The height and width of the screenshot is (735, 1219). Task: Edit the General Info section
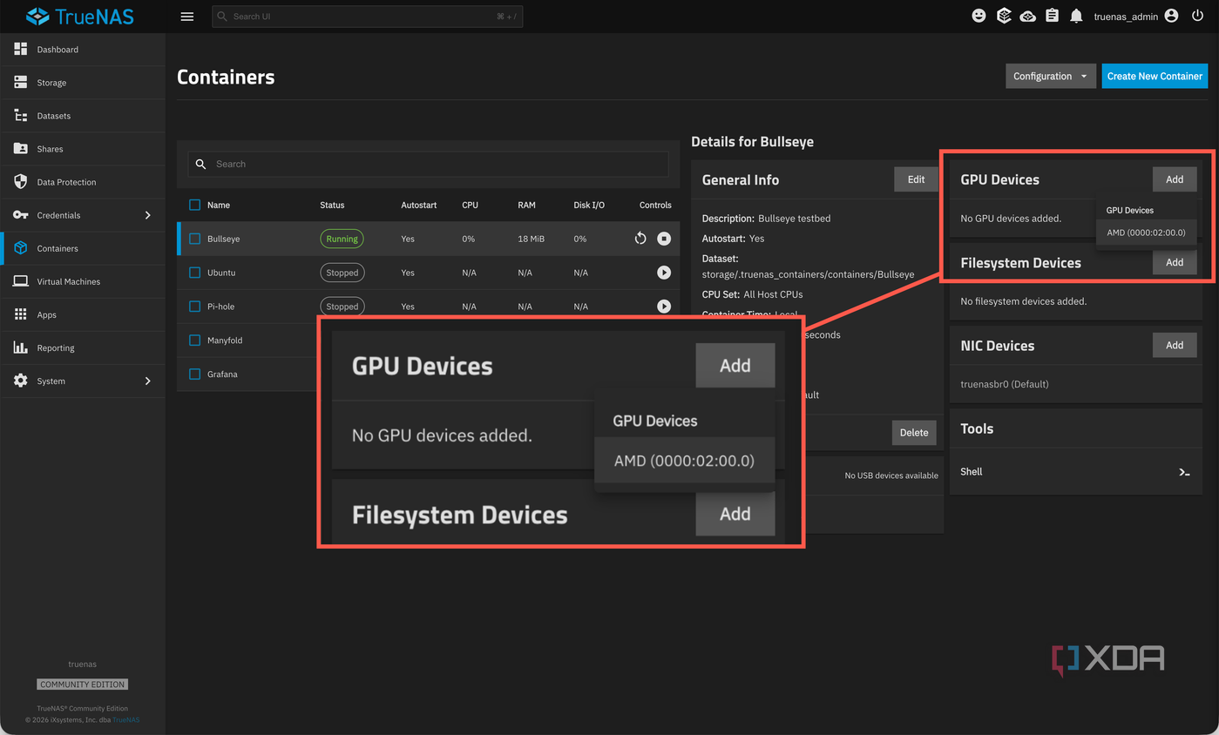(916, 179)
